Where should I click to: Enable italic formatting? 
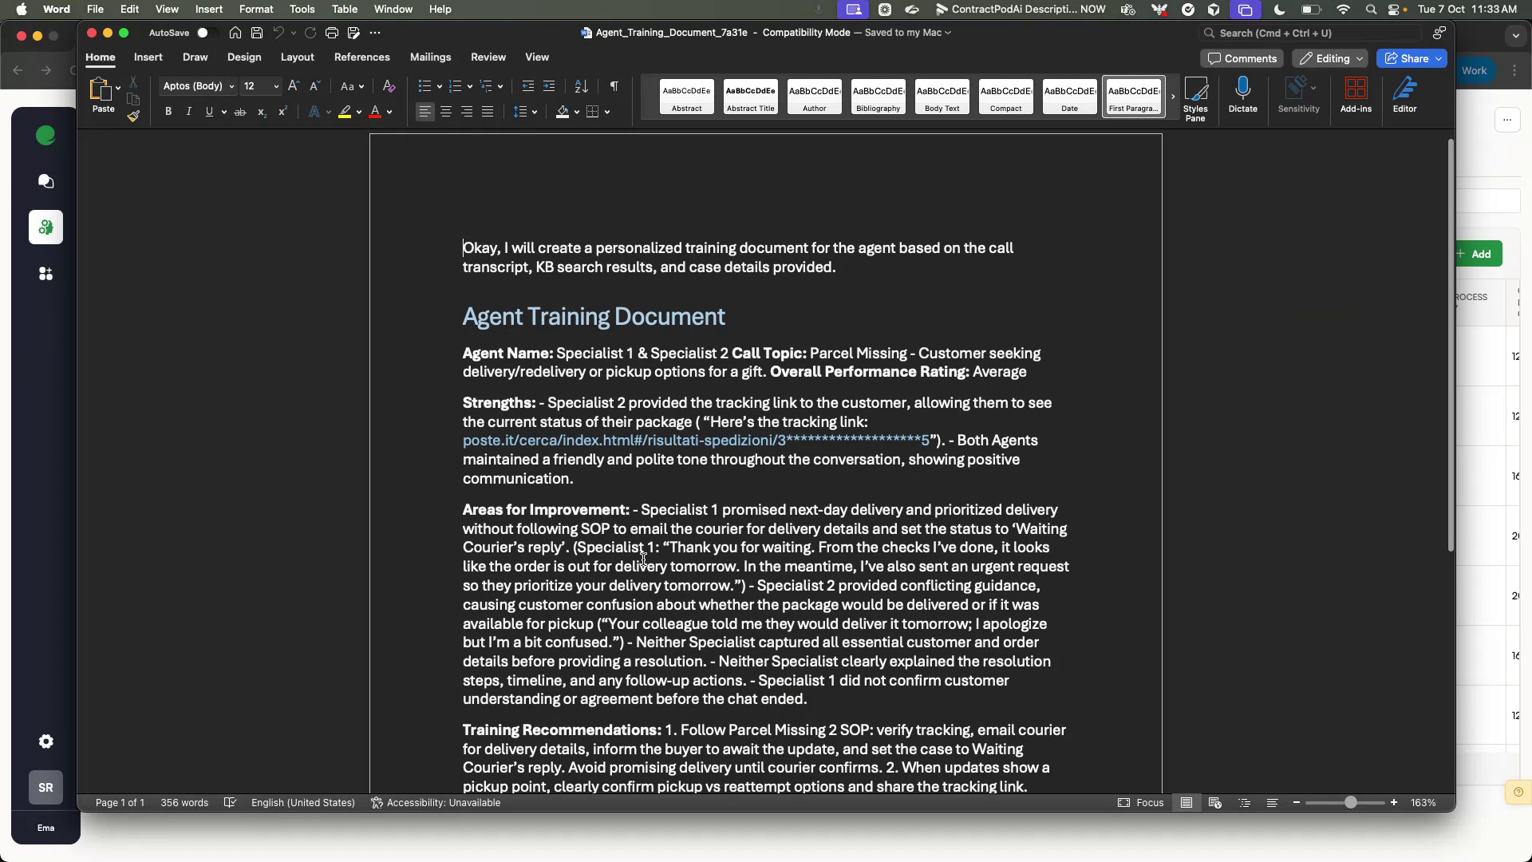(x=188, y=112)
